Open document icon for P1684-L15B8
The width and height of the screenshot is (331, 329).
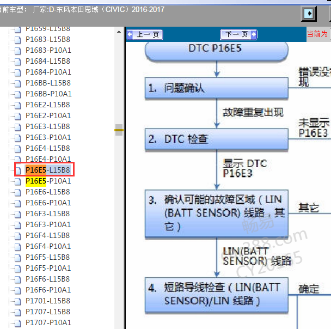click(18, 61)
